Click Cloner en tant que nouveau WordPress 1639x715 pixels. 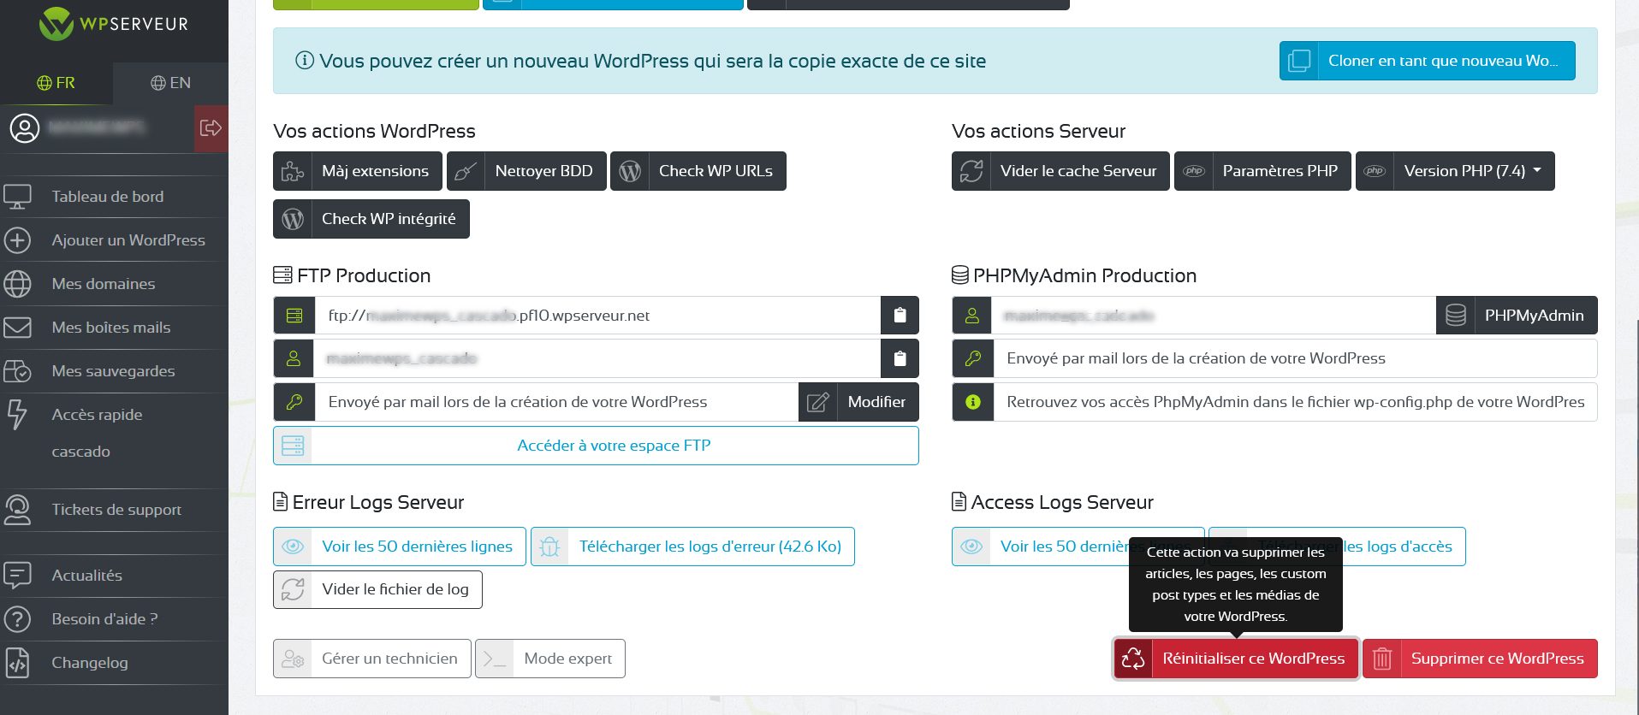pyautogui.click(x=1427, y=61)
